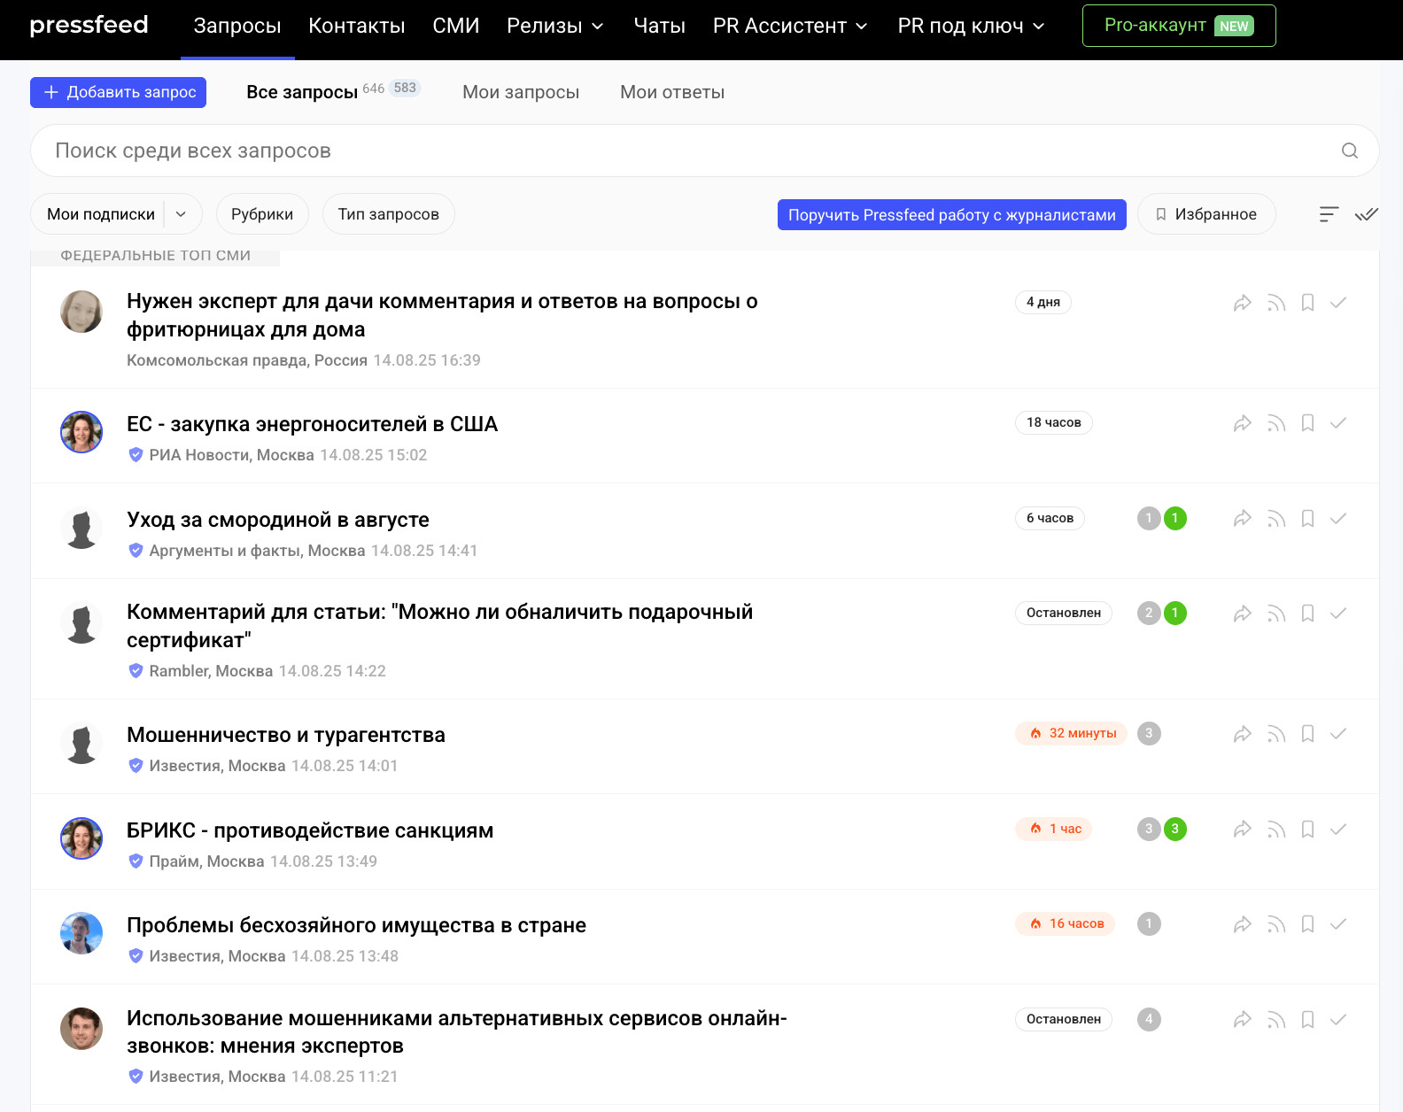Click green response counter on БРИКС request
1403x1112 pixels.
(x=1174, y=830)
